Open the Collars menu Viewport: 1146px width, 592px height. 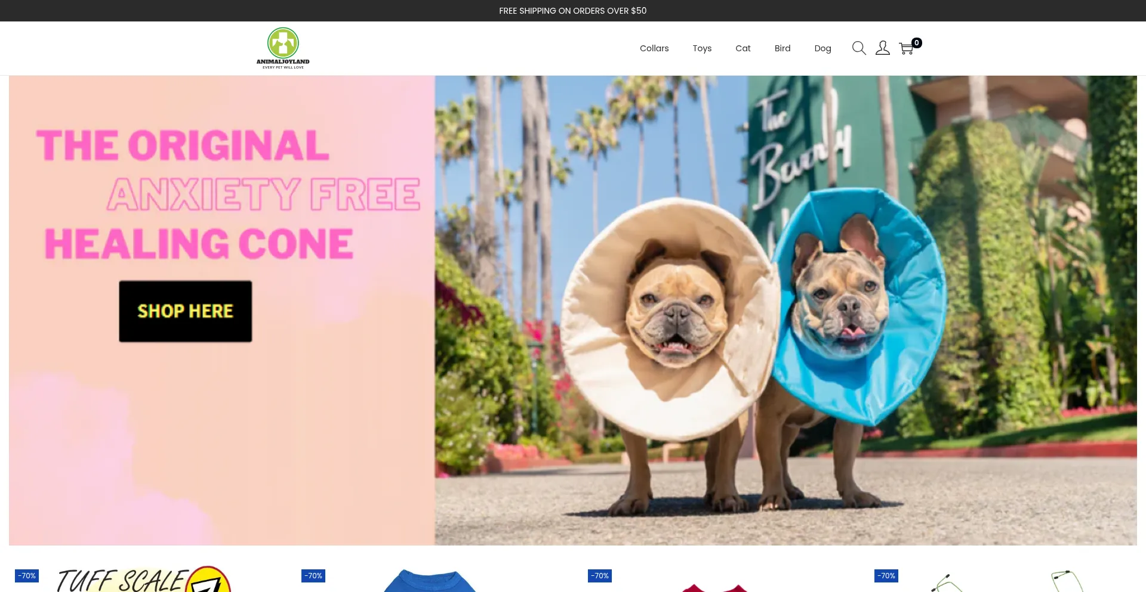654,48
